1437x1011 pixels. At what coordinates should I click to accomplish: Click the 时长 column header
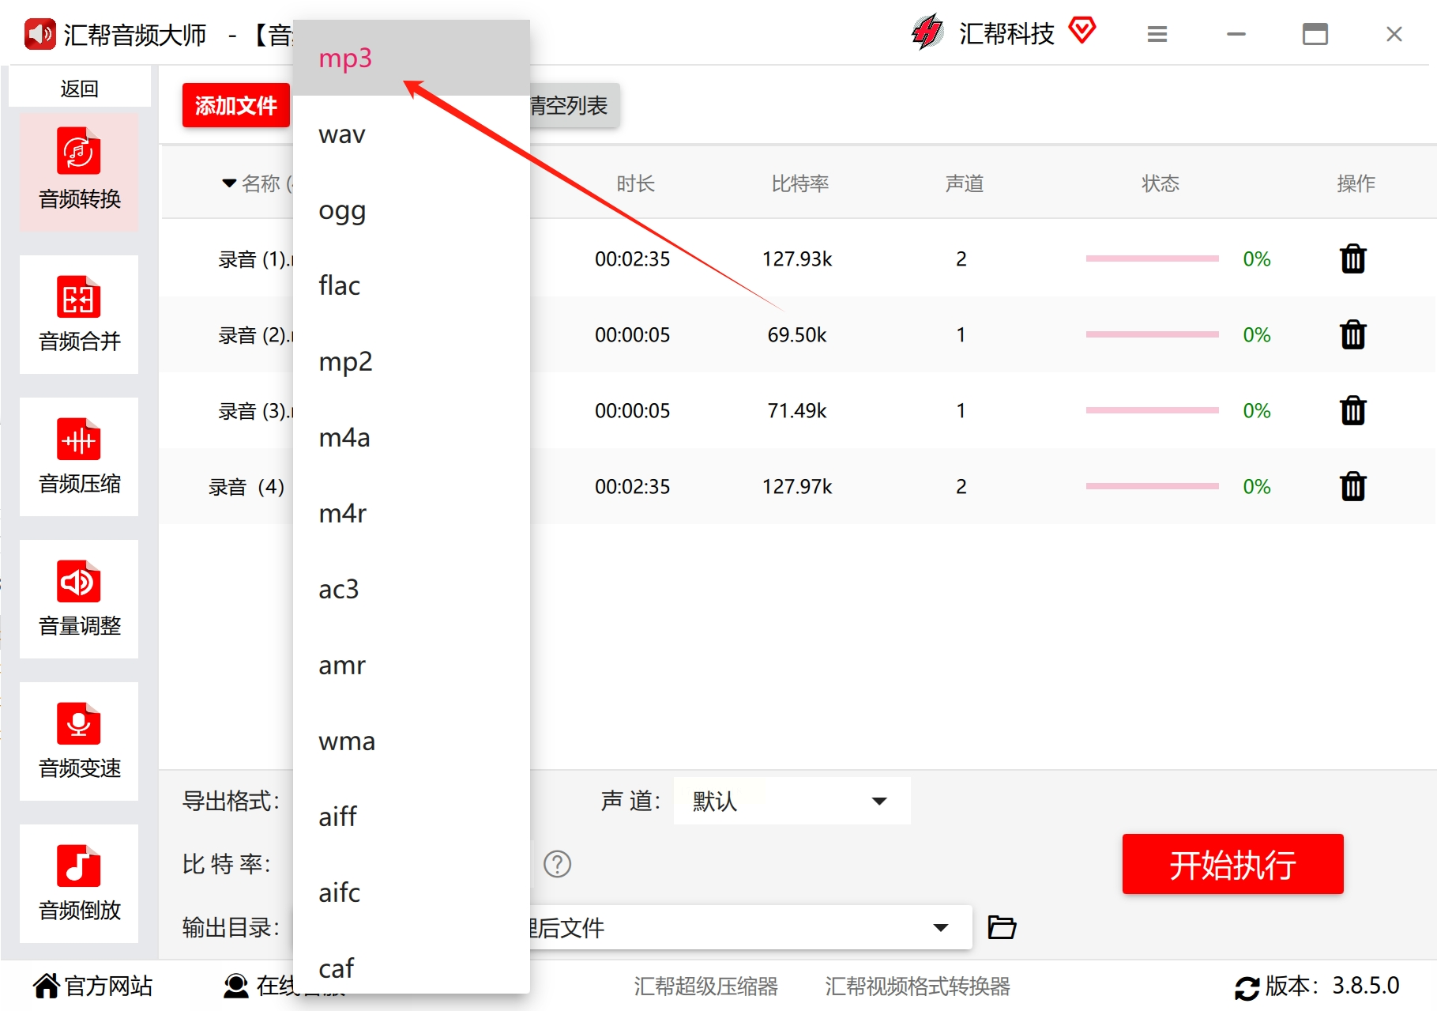(x=635, y=183)
